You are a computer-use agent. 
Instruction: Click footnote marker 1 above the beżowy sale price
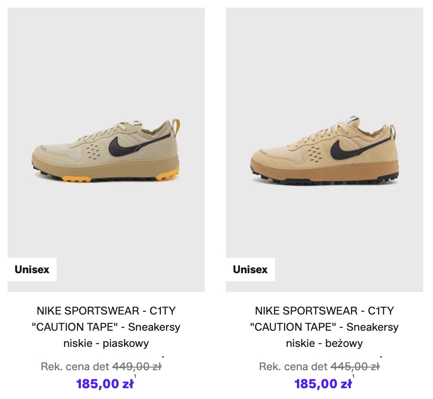click(x=353, y=377)
